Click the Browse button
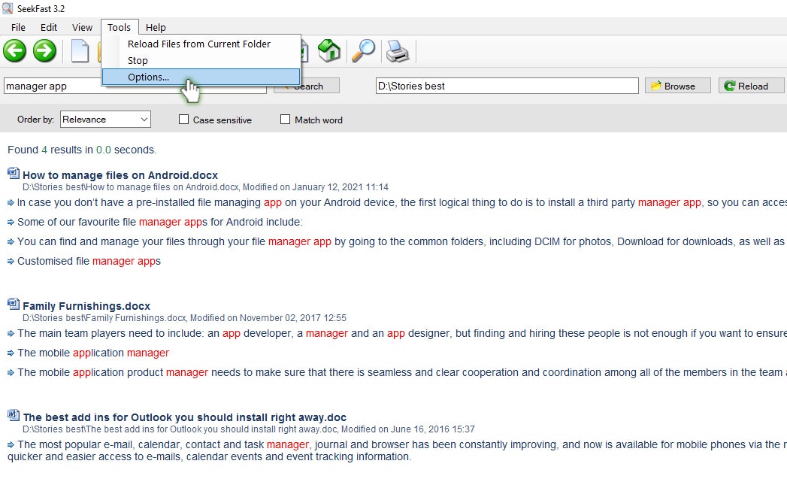 (x=677, y=86)
